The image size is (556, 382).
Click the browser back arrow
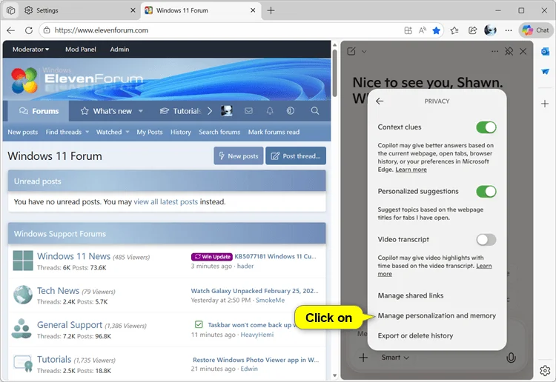click(10, 30)
